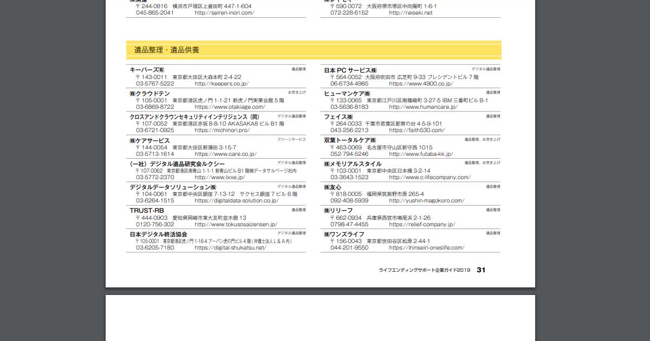Select the ㈱友心 company name
This screenshot has height=341, width=650.
[333, 187]
